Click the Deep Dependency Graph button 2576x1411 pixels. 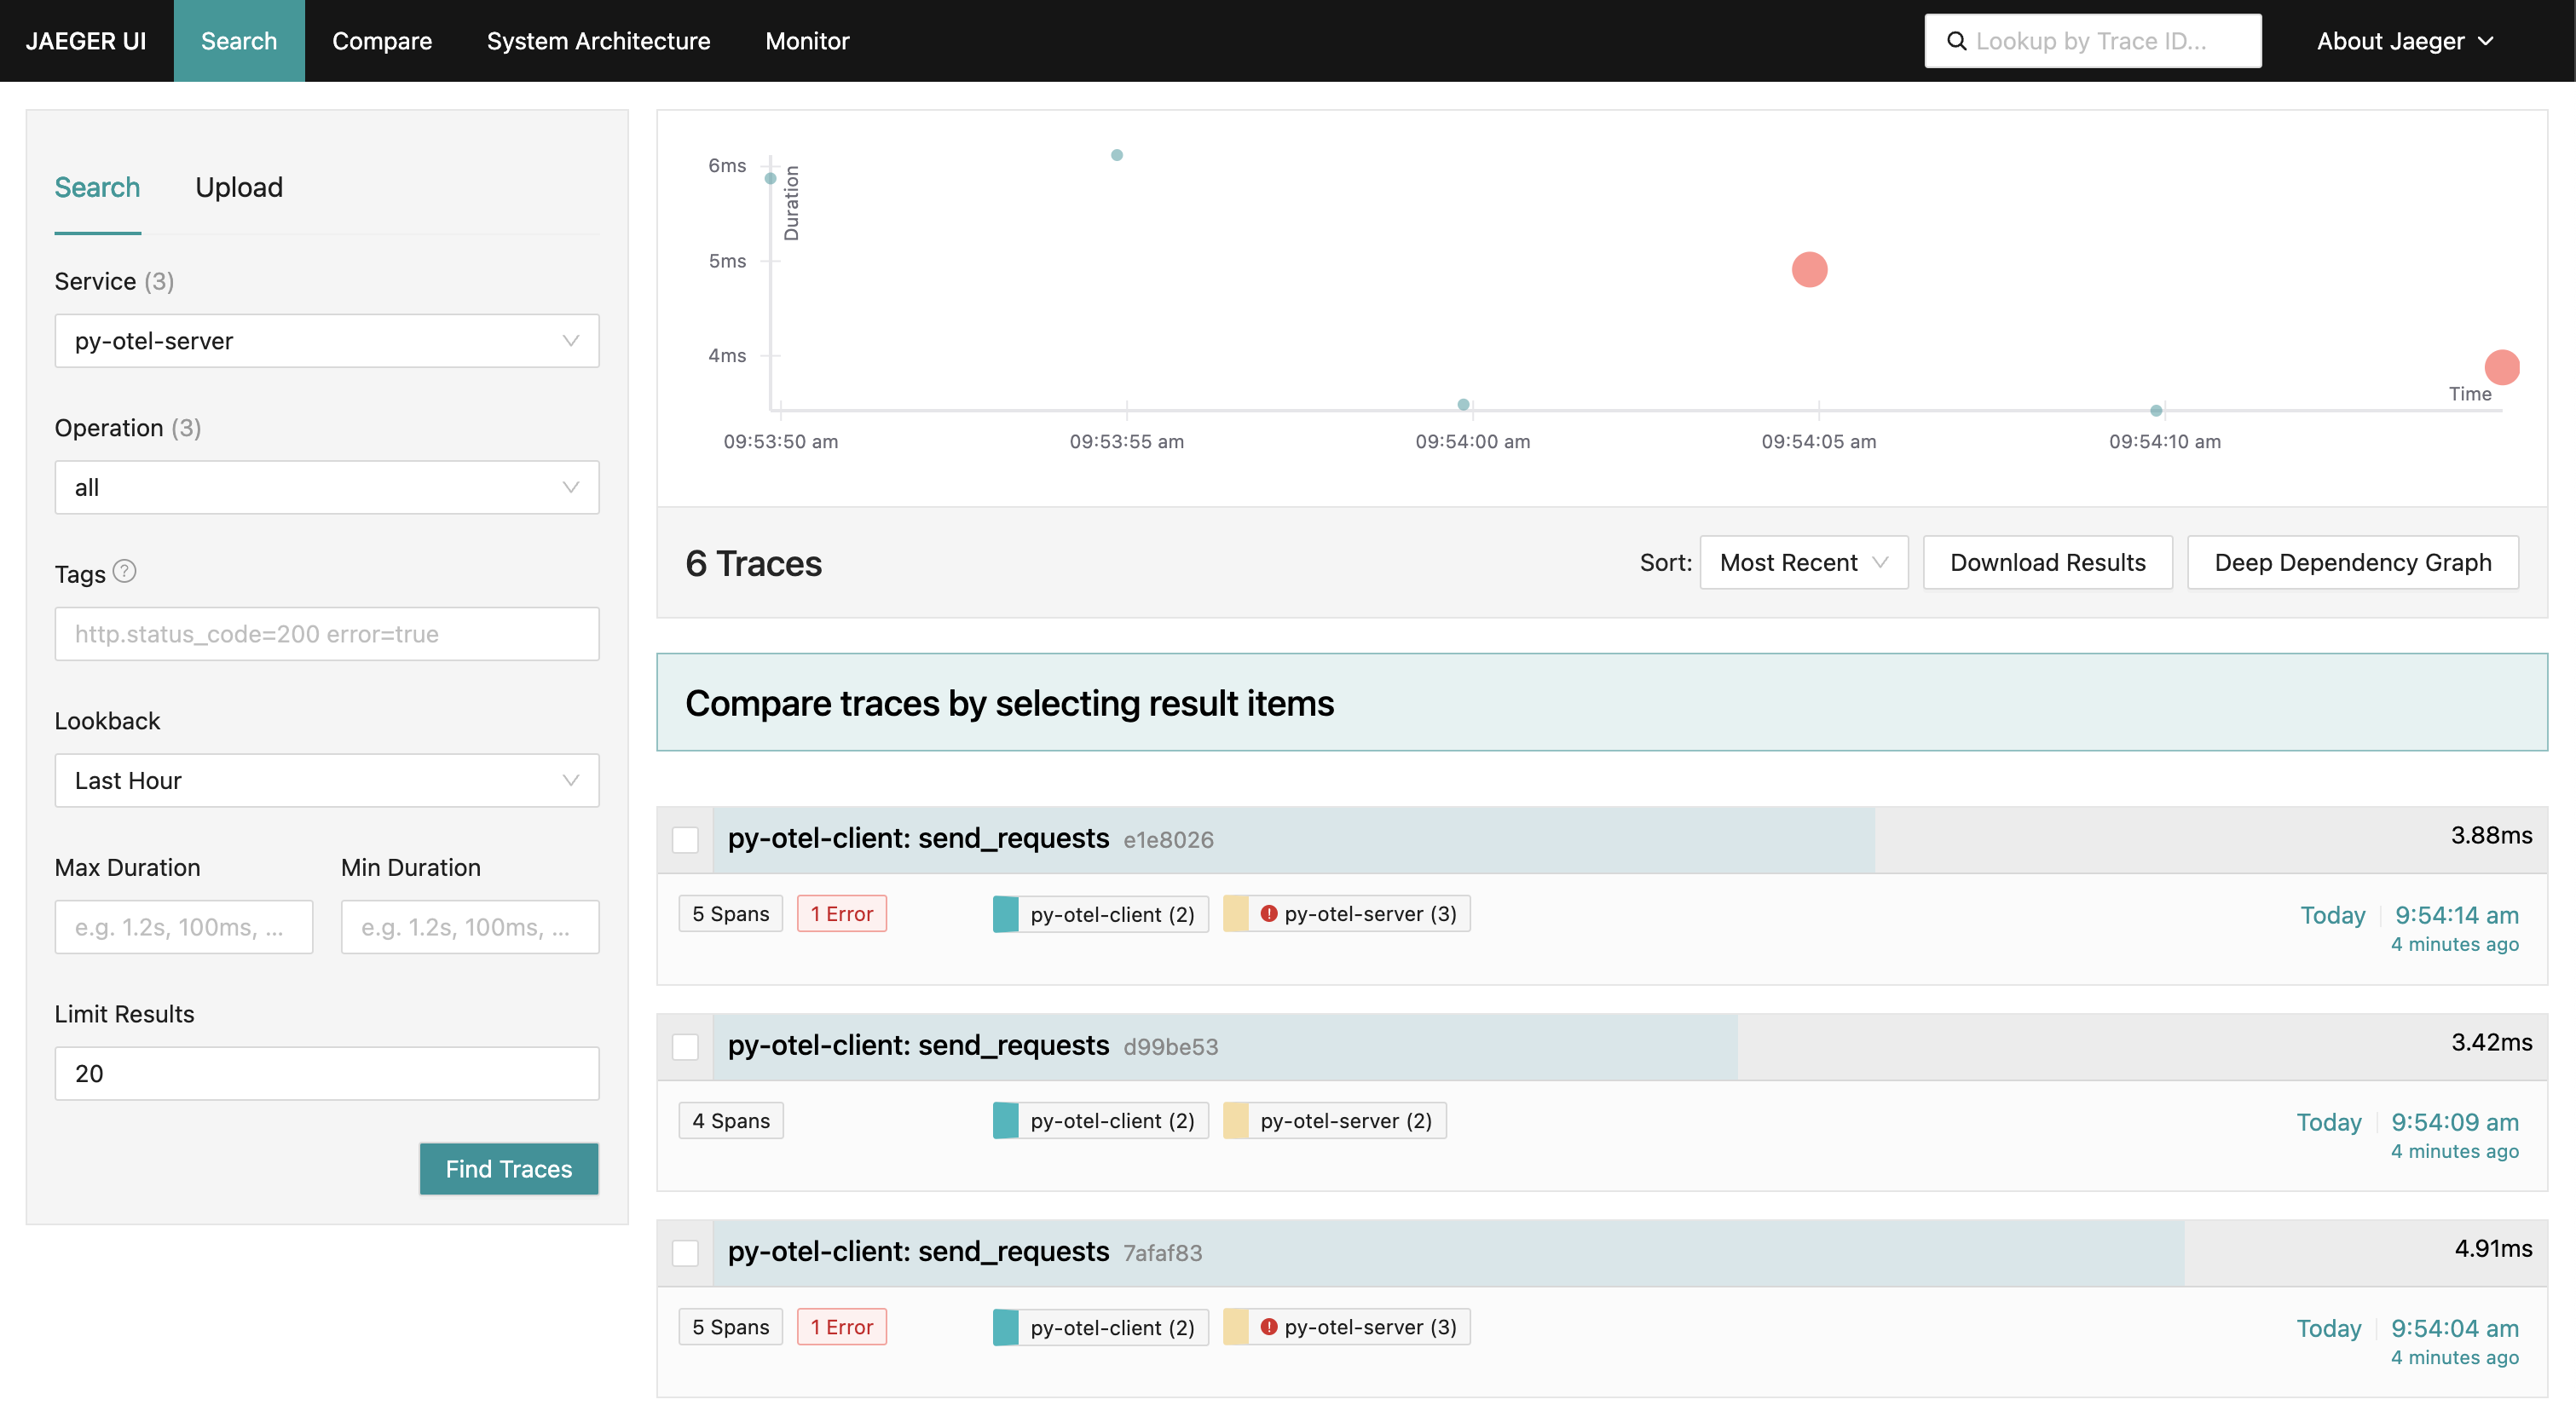pyautogui.click(x=2354, y=562)
